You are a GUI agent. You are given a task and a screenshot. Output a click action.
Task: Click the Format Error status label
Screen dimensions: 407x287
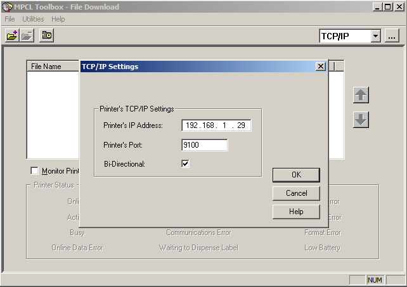click(323, 233)
